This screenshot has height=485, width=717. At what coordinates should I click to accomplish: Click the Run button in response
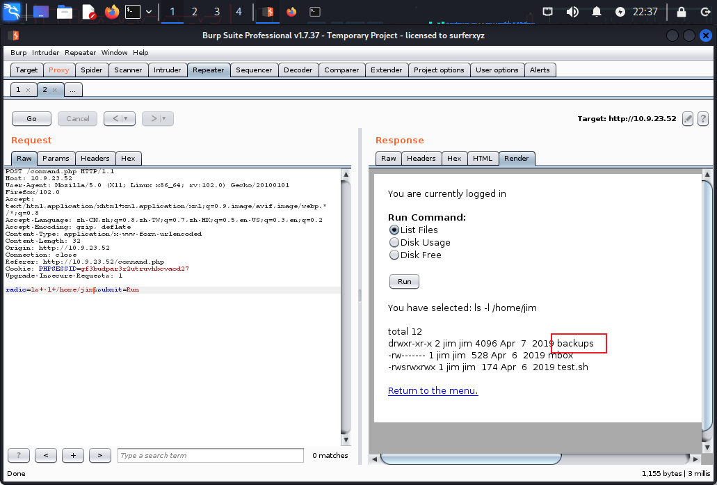pyautogui.click(x=404, y=281)
